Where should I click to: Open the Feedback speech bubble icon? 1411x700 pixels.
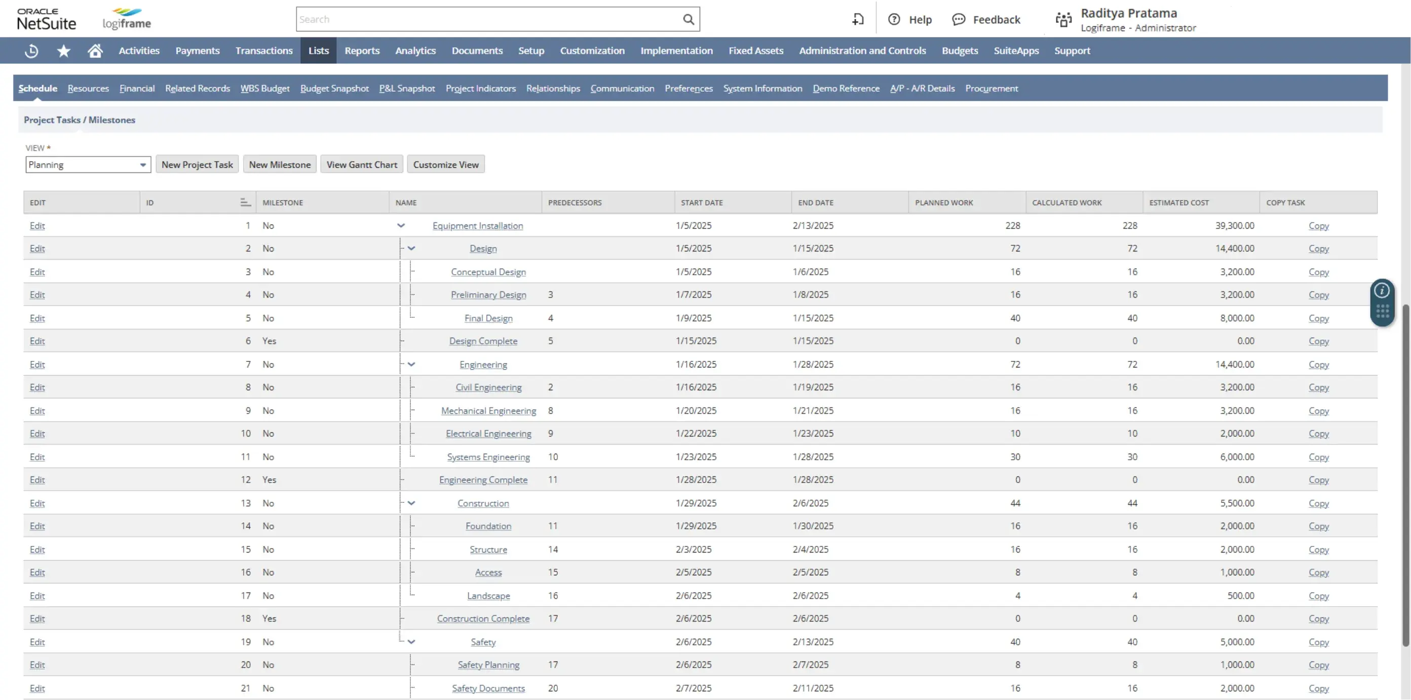tap(958, 20)
